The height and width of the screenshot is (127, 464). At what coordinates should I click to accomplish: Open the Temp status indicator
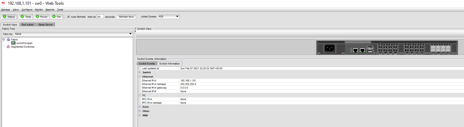(x=26, y=17)
